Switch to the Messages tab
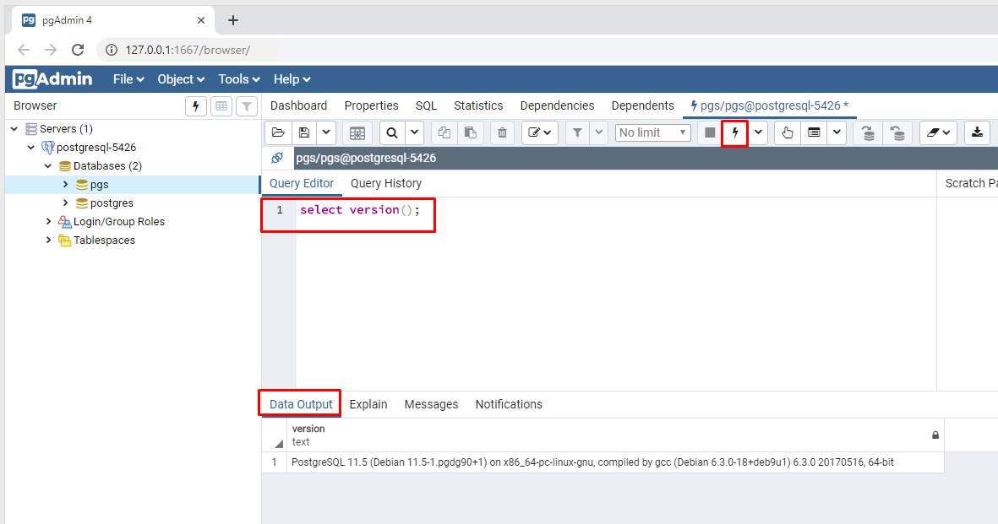This screenshot has width=998, height=524. (x=431, y=404)
